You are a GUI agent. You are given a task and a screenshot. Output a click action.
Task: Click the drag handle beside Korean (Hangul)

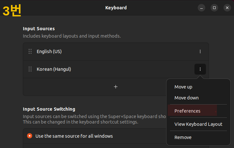pyautogui.click(x=30, y=69)
